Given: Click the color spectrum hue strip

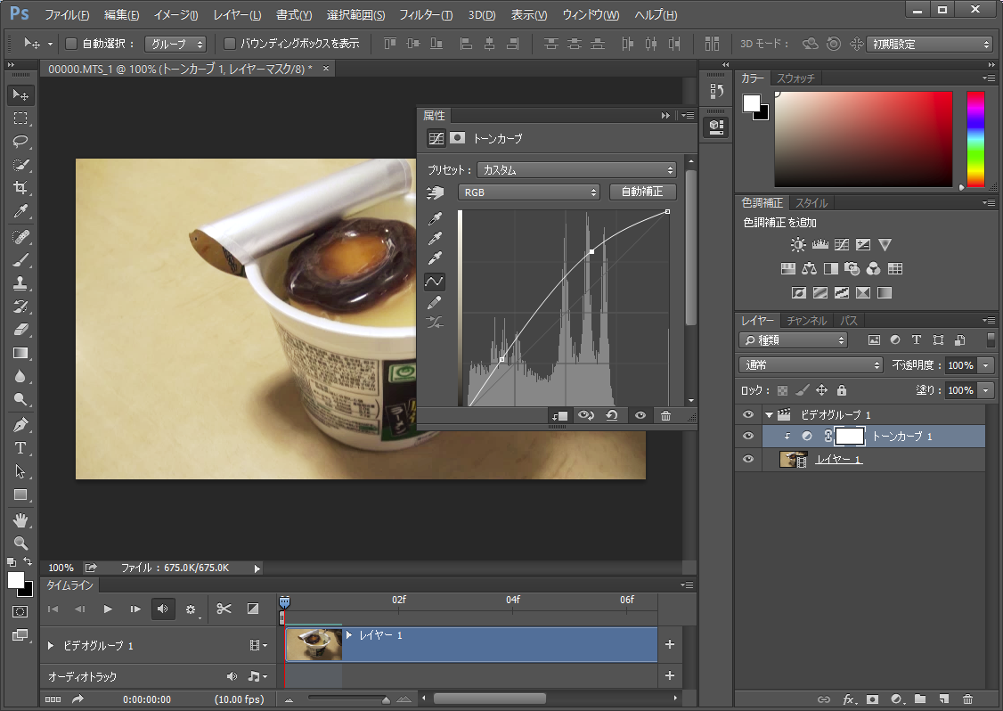Looking at the screenshot, I should click(975, 139).
